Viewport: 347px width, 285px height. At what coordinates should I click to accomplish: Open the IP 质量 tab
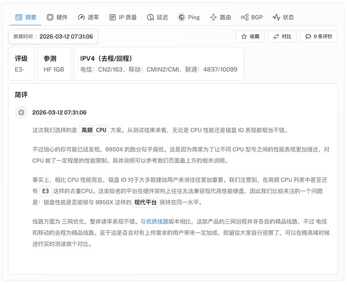[x=123, y=17]
